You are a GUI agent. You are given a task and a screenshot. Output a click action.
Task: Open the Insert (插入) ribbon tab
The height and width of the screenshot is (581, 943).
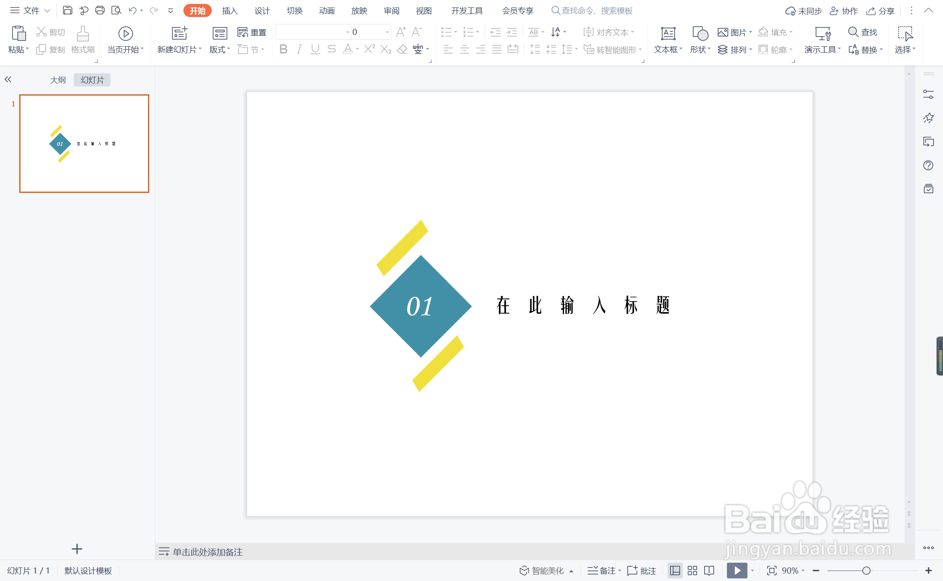[230, 10]
